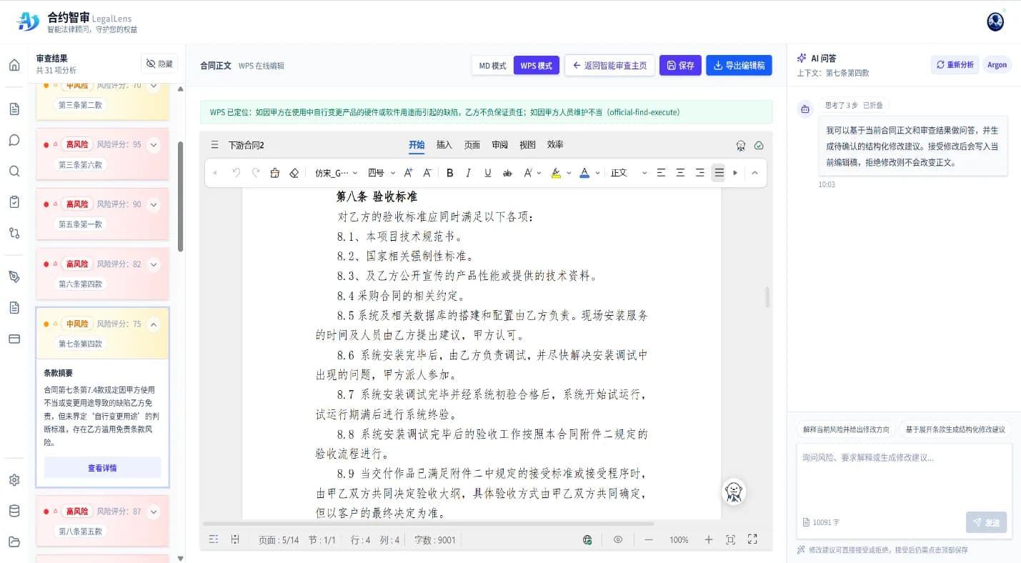Open the 效率 ribbon tab
The width and height of the screenshot is (1021, 563).
click(555, 145)
